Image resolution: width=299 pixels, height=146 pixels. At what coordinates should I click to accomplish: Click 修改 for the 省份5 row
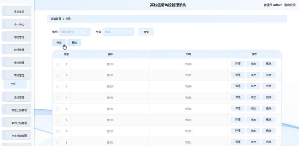tap(253, 97)
